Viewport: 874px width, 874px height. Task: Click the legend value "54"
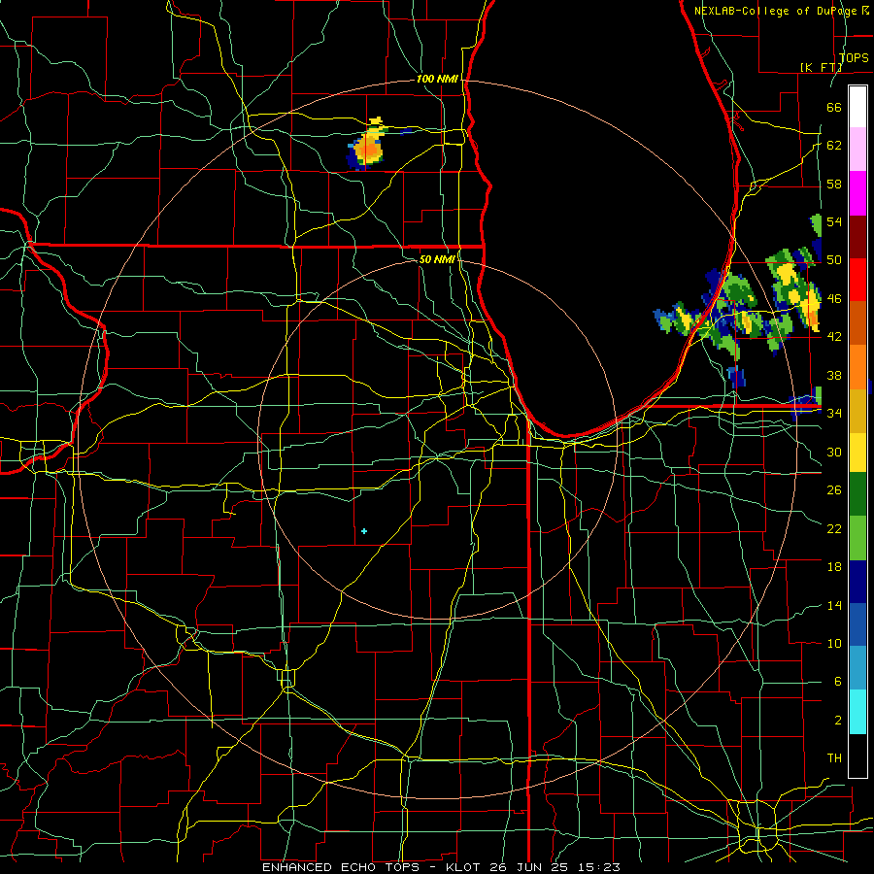pyautogui.click(x=834, y=221)
